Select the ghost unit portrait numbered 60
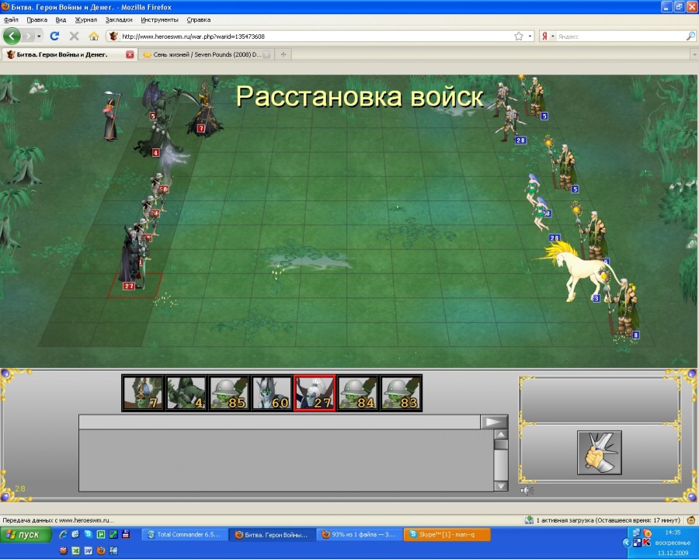Screen dimensions: 699x559 coord(272,393)
